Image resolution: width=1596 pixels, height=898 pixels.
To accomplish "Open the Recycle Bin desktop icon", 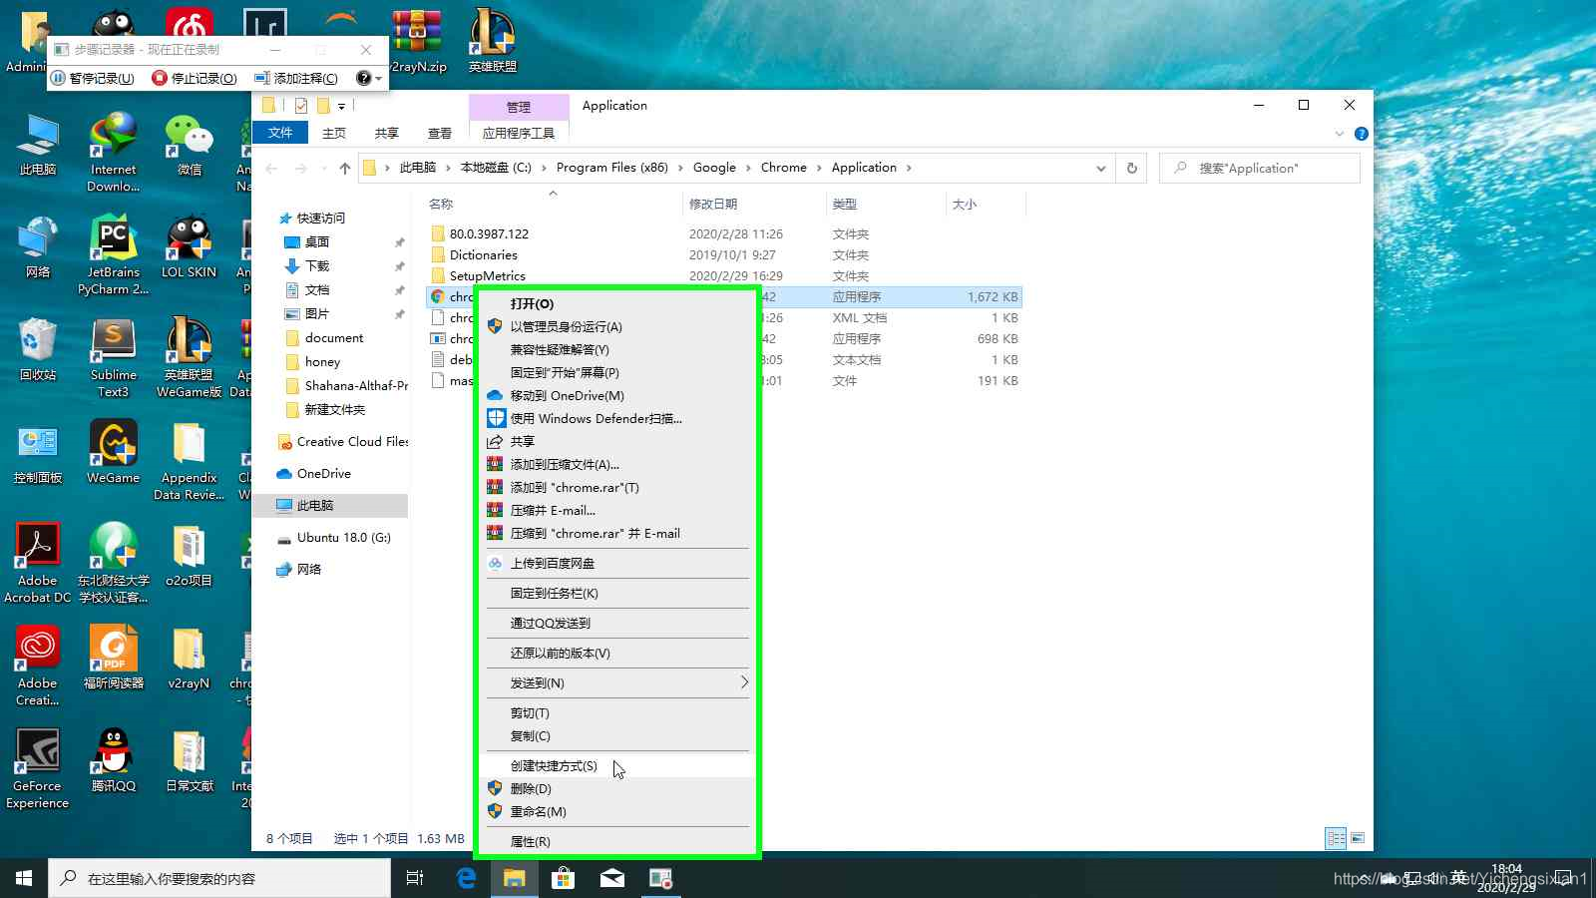I will 38,349.
